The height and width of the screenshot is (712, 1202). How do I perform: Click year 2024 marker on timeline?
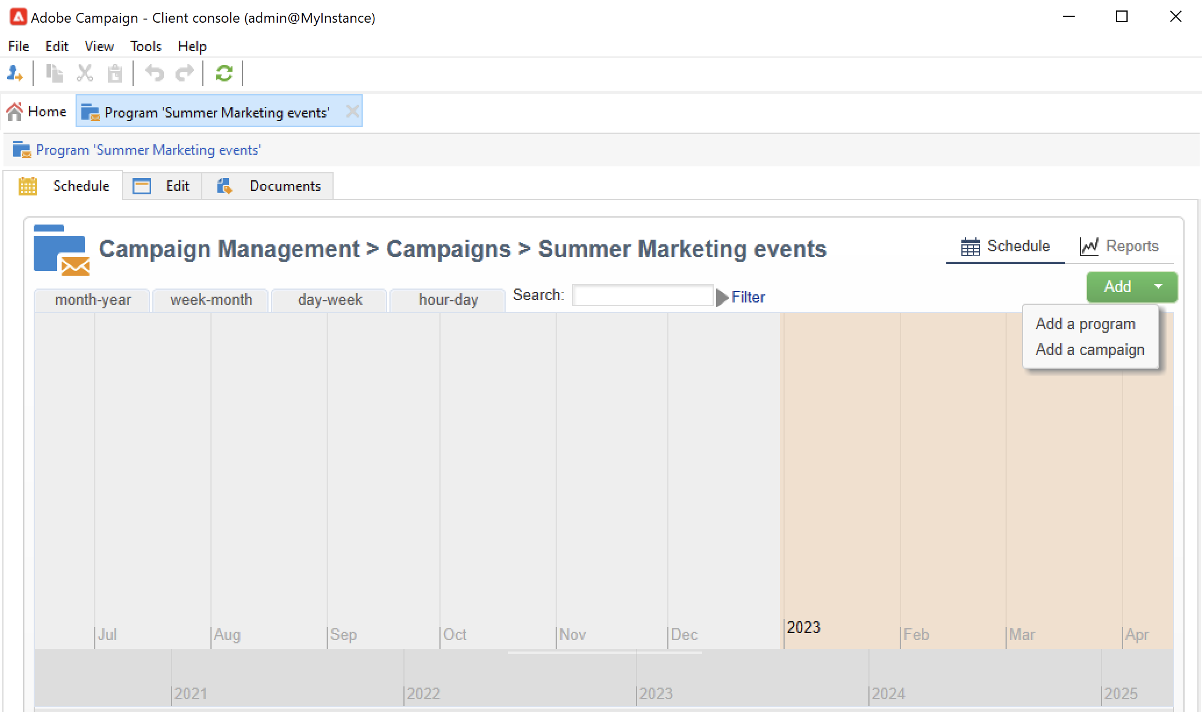888,693
